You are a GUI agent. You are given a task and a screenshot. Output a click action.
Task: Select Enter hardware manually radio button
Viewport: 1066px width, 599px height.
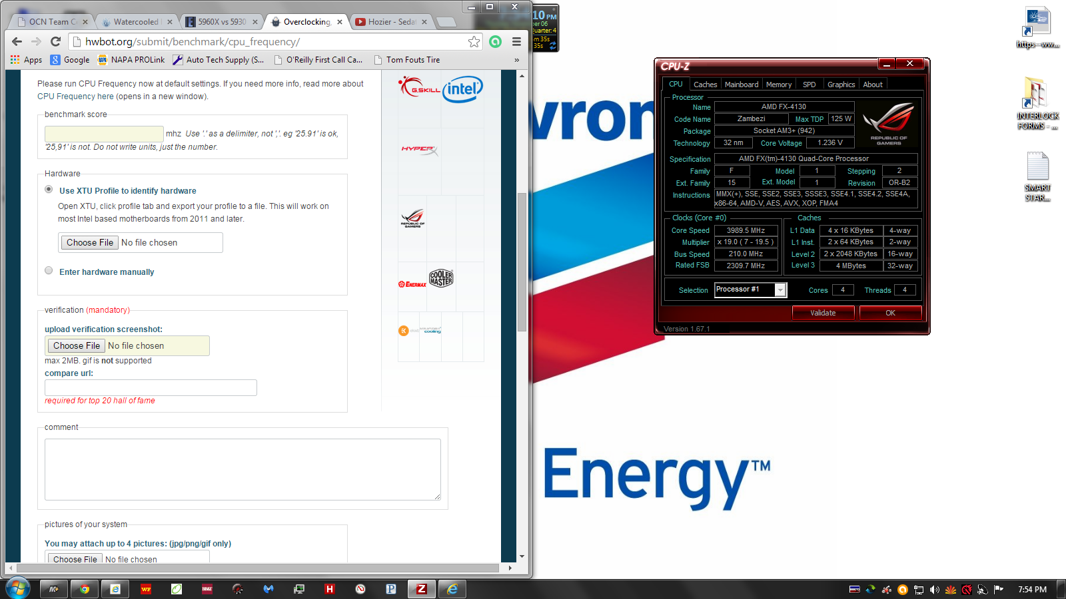tap(49, 270)
